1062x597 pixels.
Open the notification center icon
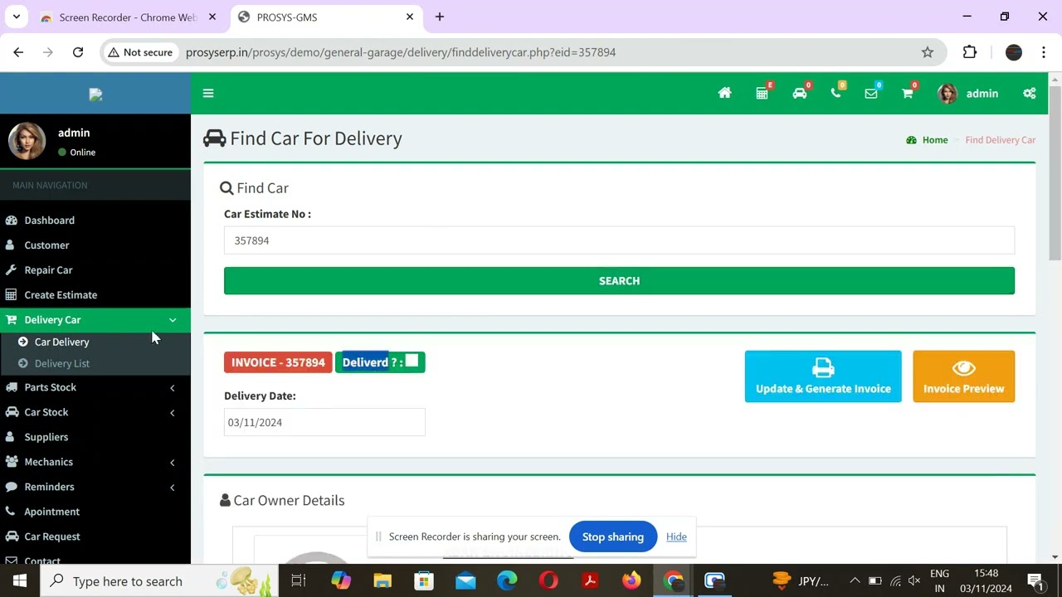1035,580
